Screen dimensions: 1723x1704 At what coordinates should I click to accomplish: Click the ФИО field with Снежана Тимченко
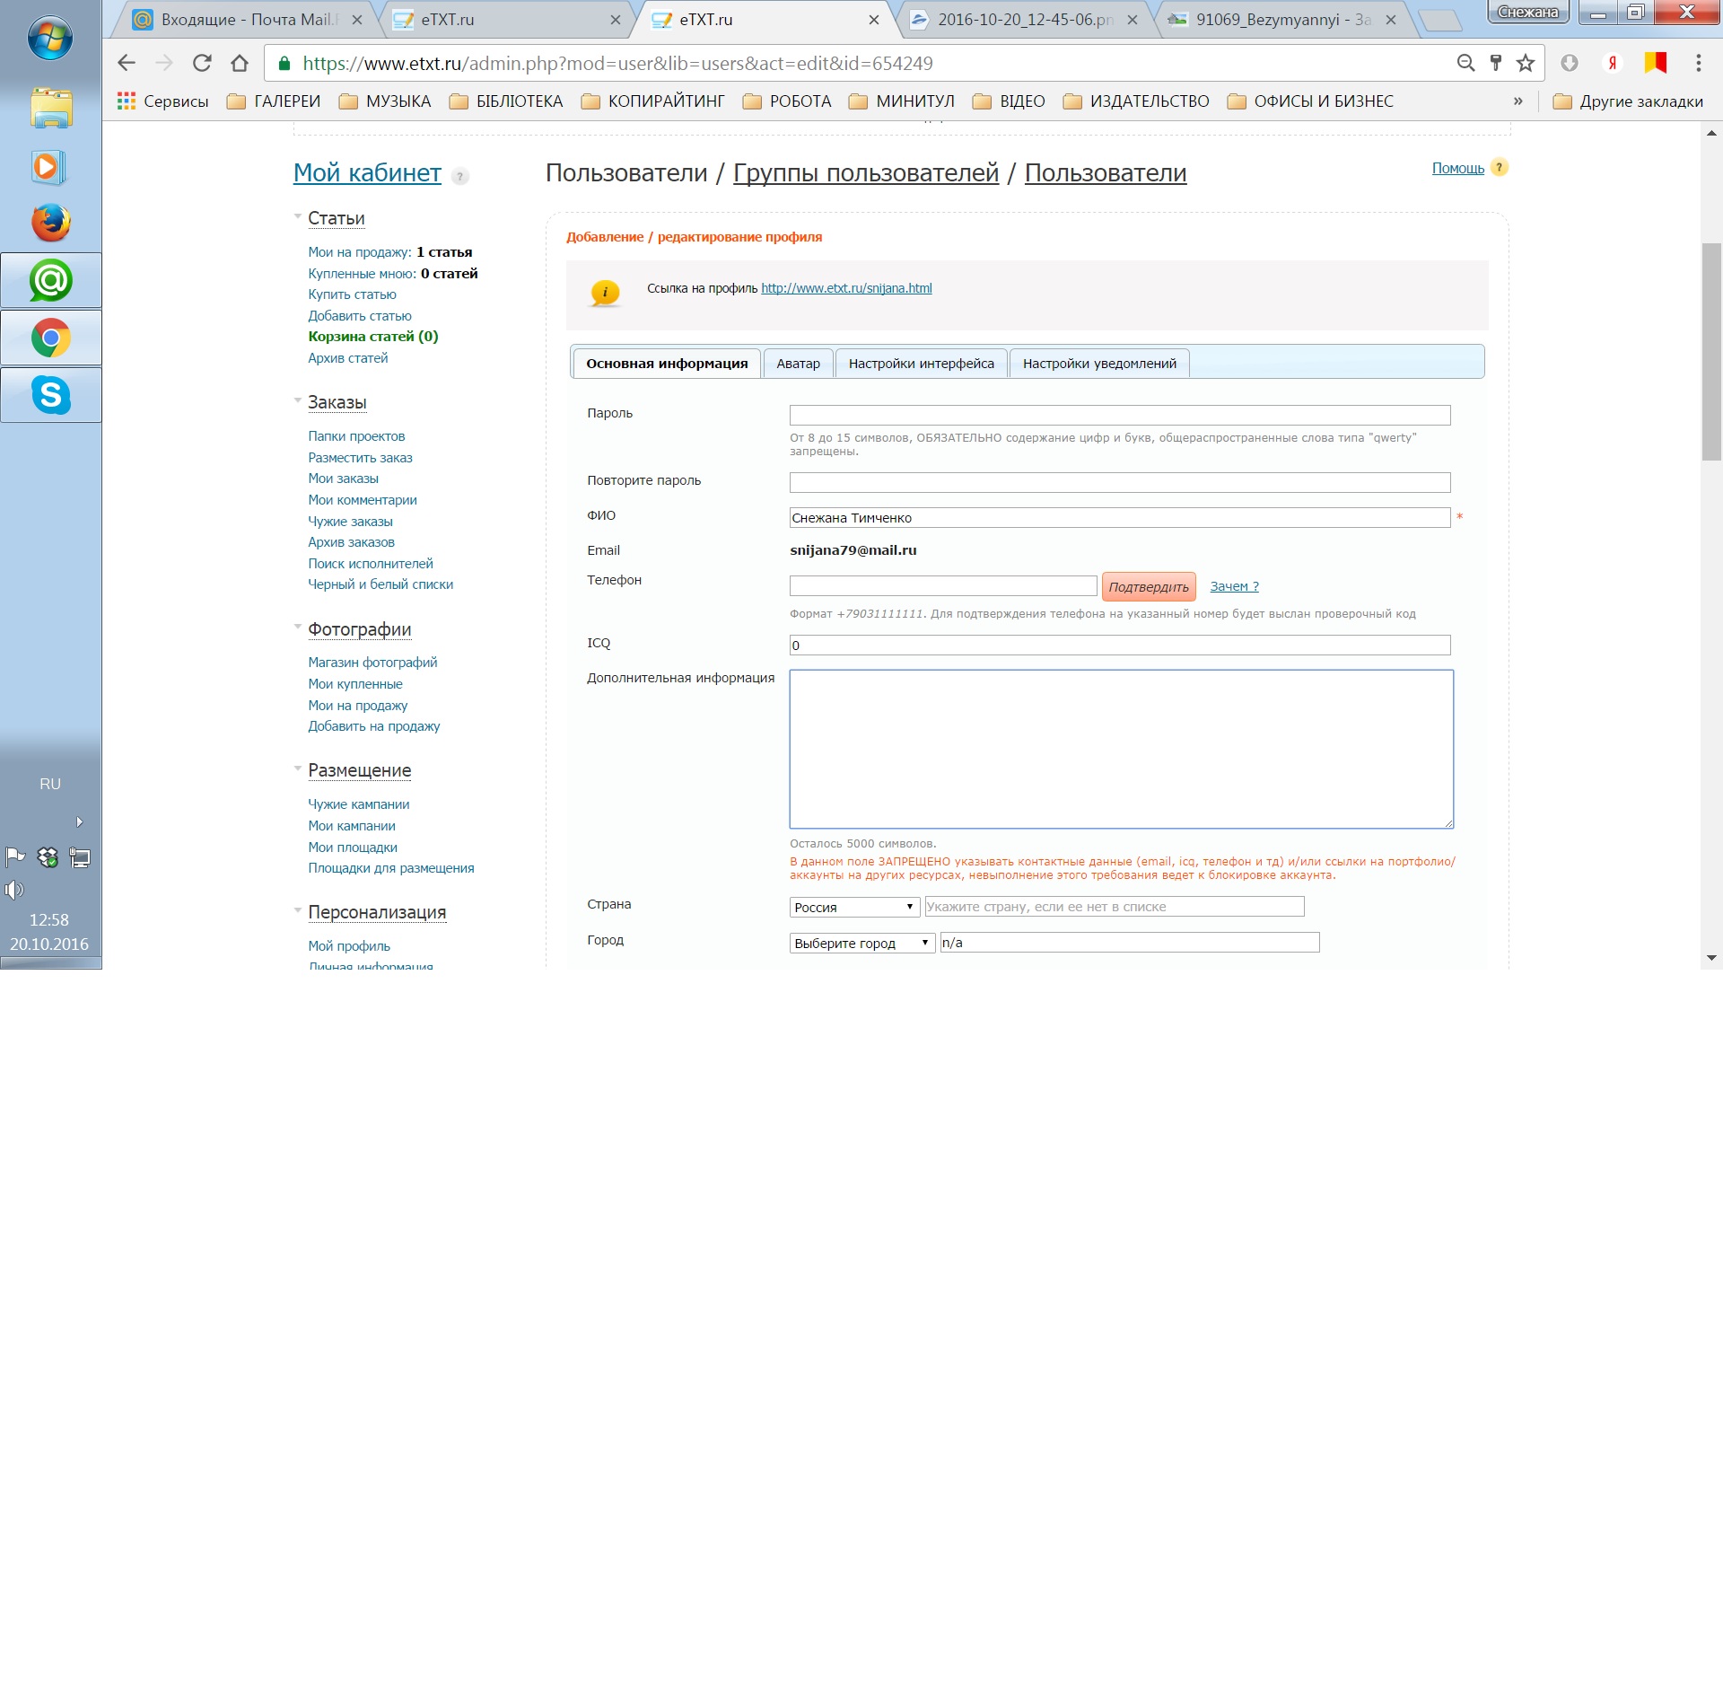pyautogui.click(x=1119, y=517)
